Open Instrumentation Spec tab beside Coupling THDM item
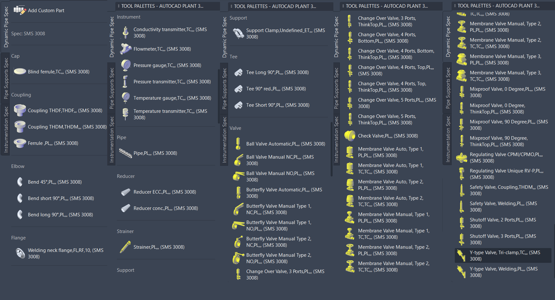The image size is (555, 300). point(6,129)
